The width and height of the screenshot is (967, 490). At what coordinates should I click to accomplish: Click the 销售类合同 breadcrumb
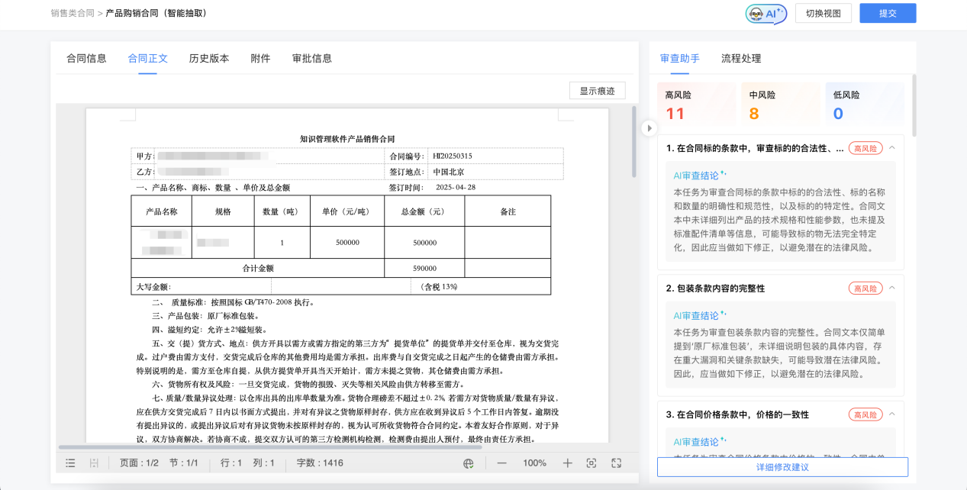point(73,13)
